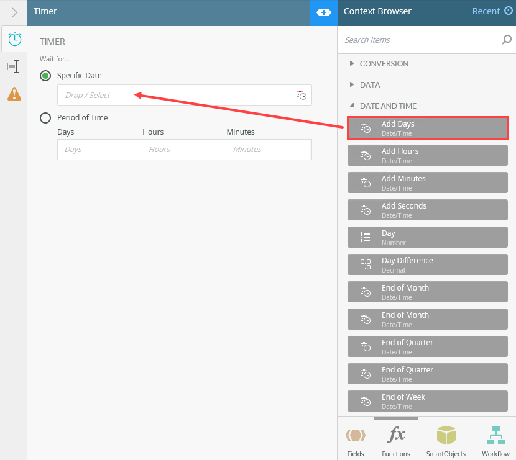Click the Search Items input field
The image size is (516, 460).
point(420,40)
